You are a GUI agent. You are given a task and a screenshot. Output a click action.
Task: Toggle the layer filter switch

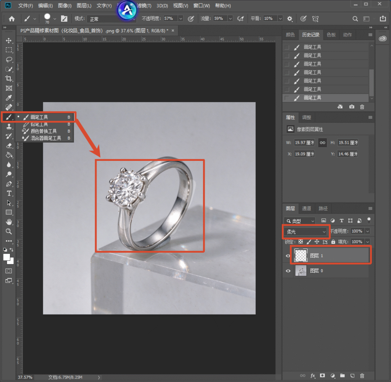(369, 220)
